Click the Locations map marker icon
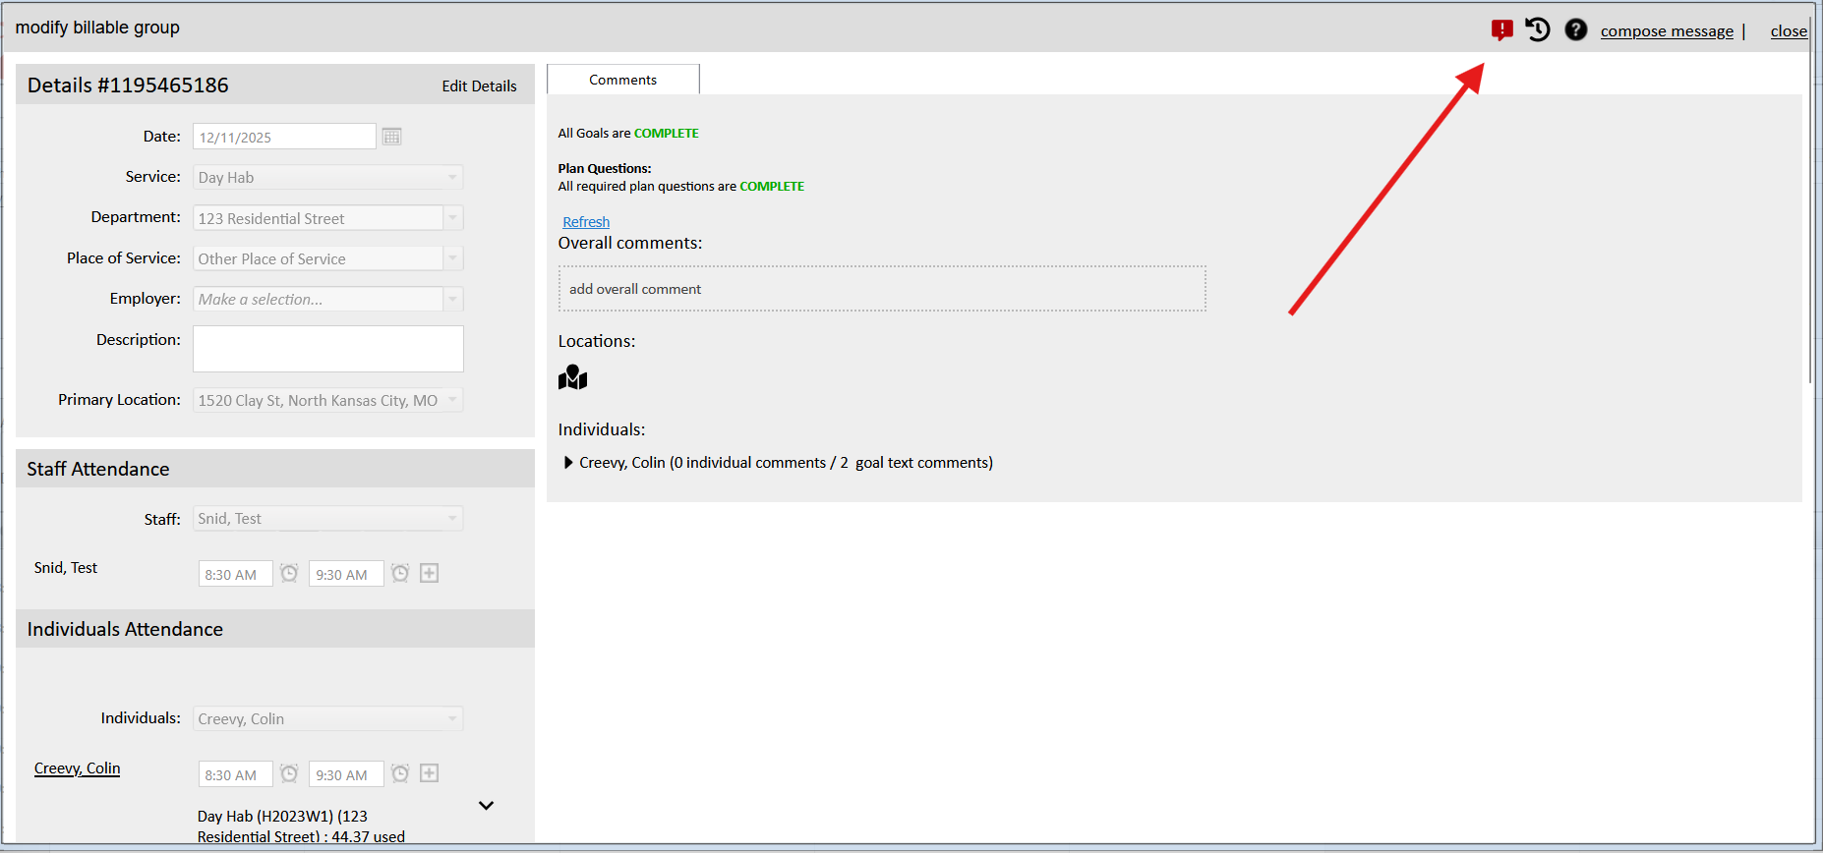The image size is (1823, 853). [572, 378]
